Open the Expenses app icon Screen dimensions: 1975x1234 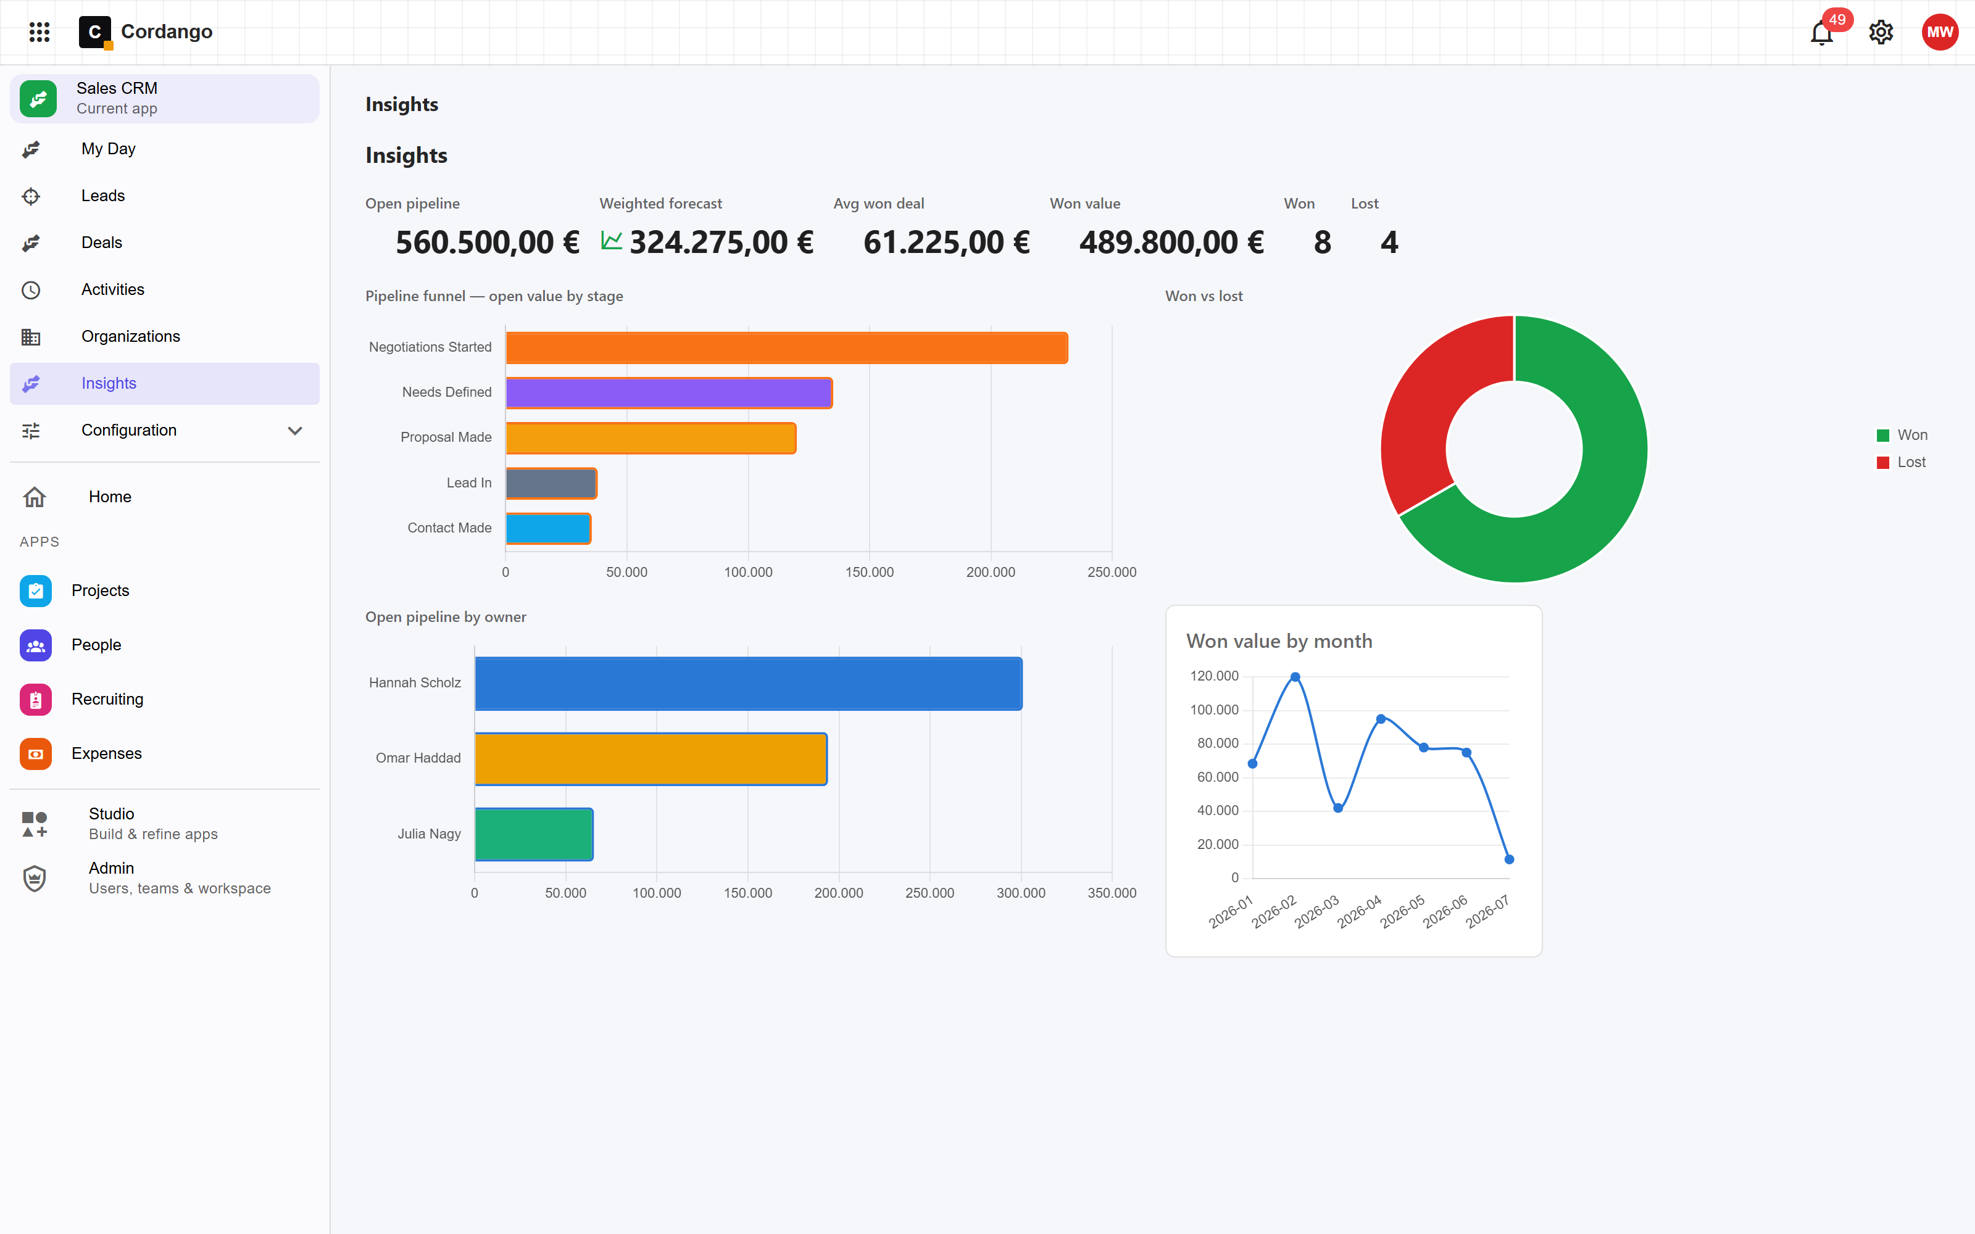tap(36, 754)
